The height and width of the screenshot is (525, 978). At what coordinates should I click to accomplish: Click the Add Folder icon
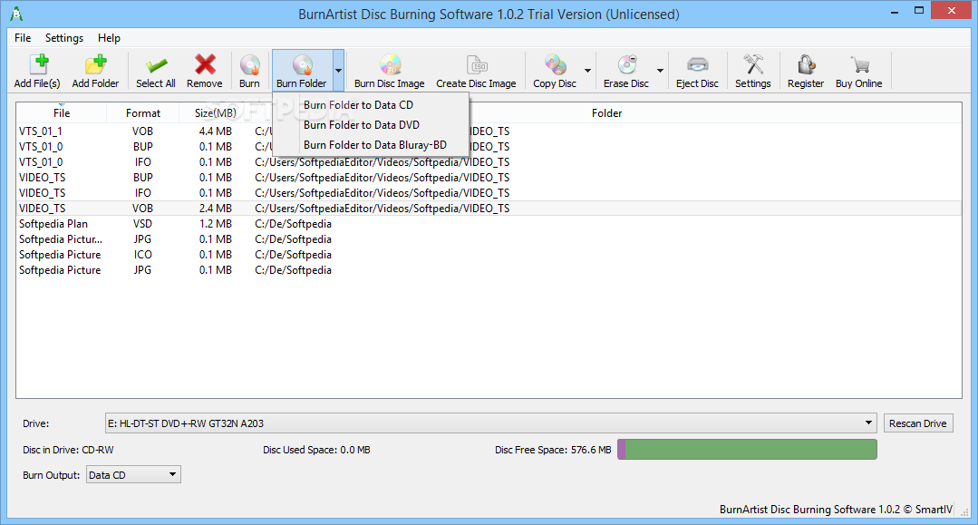(95, 64)
